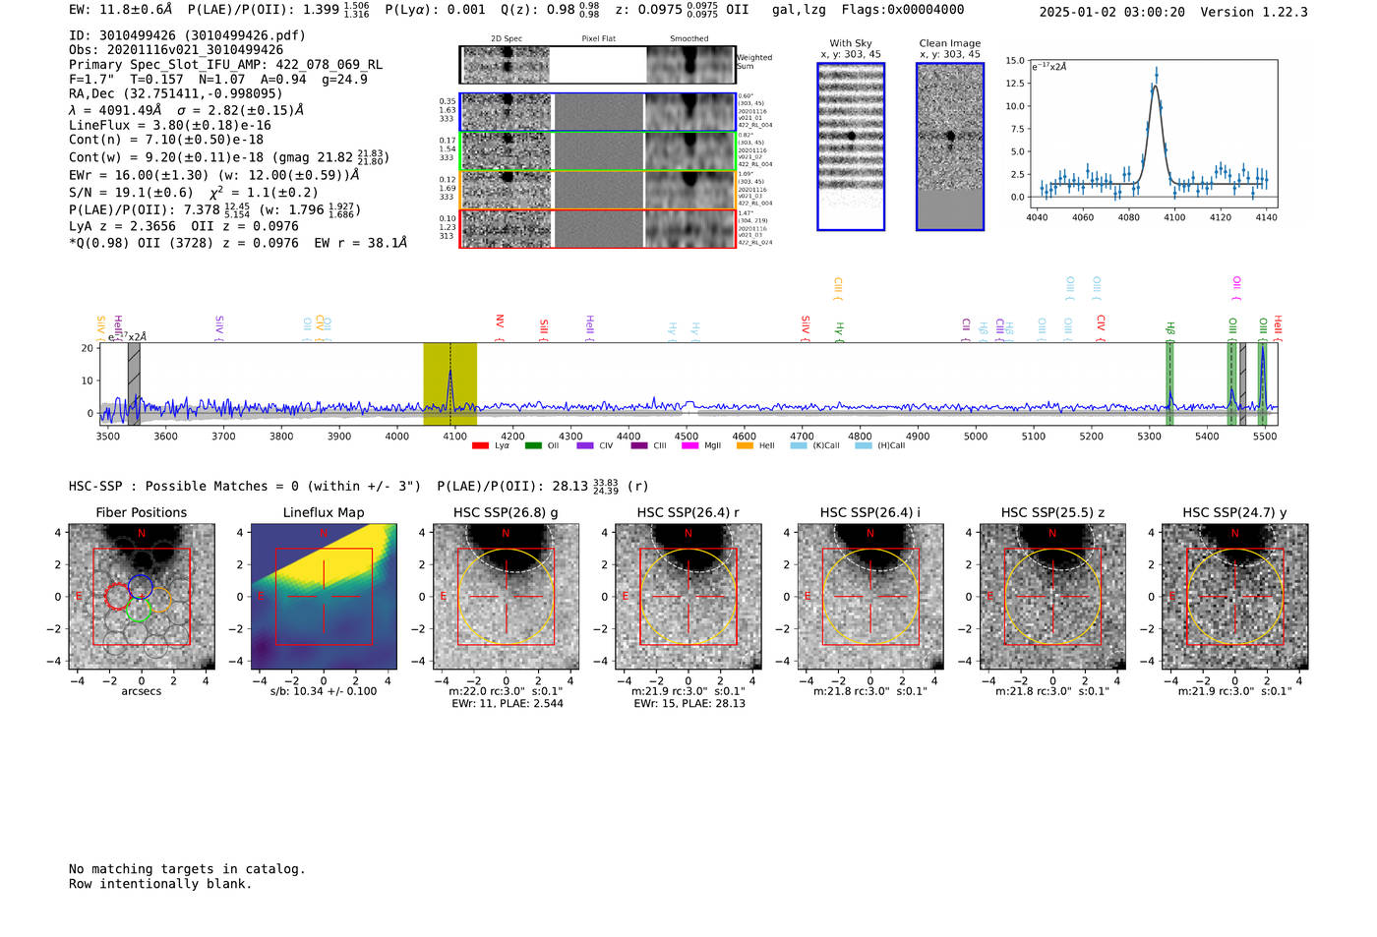Screen dimensions: 1377x937
Task: Select the Fiber Positions panel
Action: point(142,597)
